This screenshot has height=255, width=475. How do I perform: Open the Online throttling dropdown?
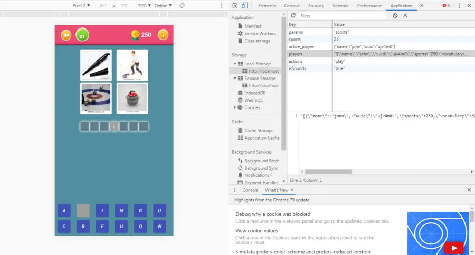tap(163, 5)
